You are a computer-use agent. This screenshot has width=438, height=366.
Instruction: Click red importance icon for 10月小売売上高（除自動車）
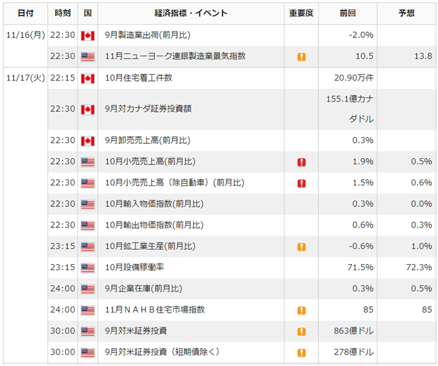(x=302, y=183)
